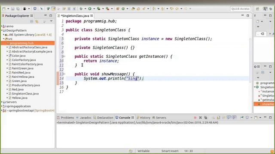
Task: Open the History tab
Action: (144, 118)
